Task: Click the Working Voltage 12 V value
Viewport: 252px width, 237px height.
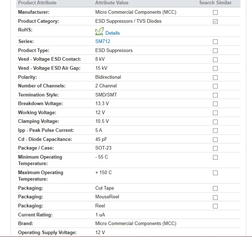Action: click(100, 112)
